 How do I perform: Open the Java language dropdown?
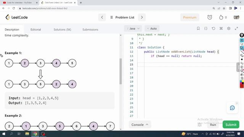point(133,29)
